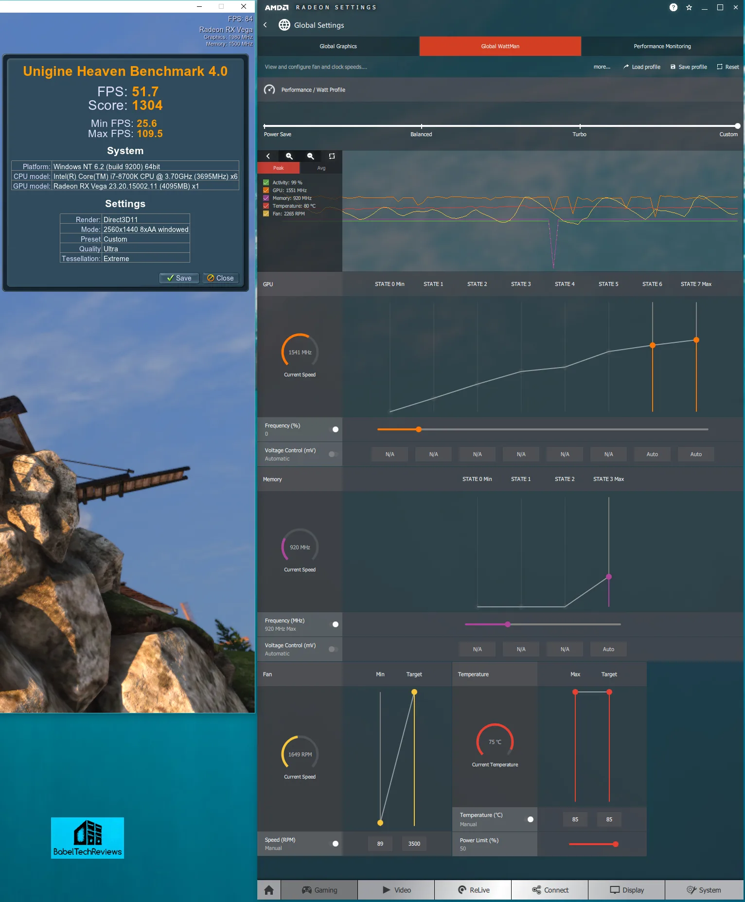Image resolution: width=745 pixels, height=902 pixels.
Task: Click the Display monitor icon
Action: [615, 890]
